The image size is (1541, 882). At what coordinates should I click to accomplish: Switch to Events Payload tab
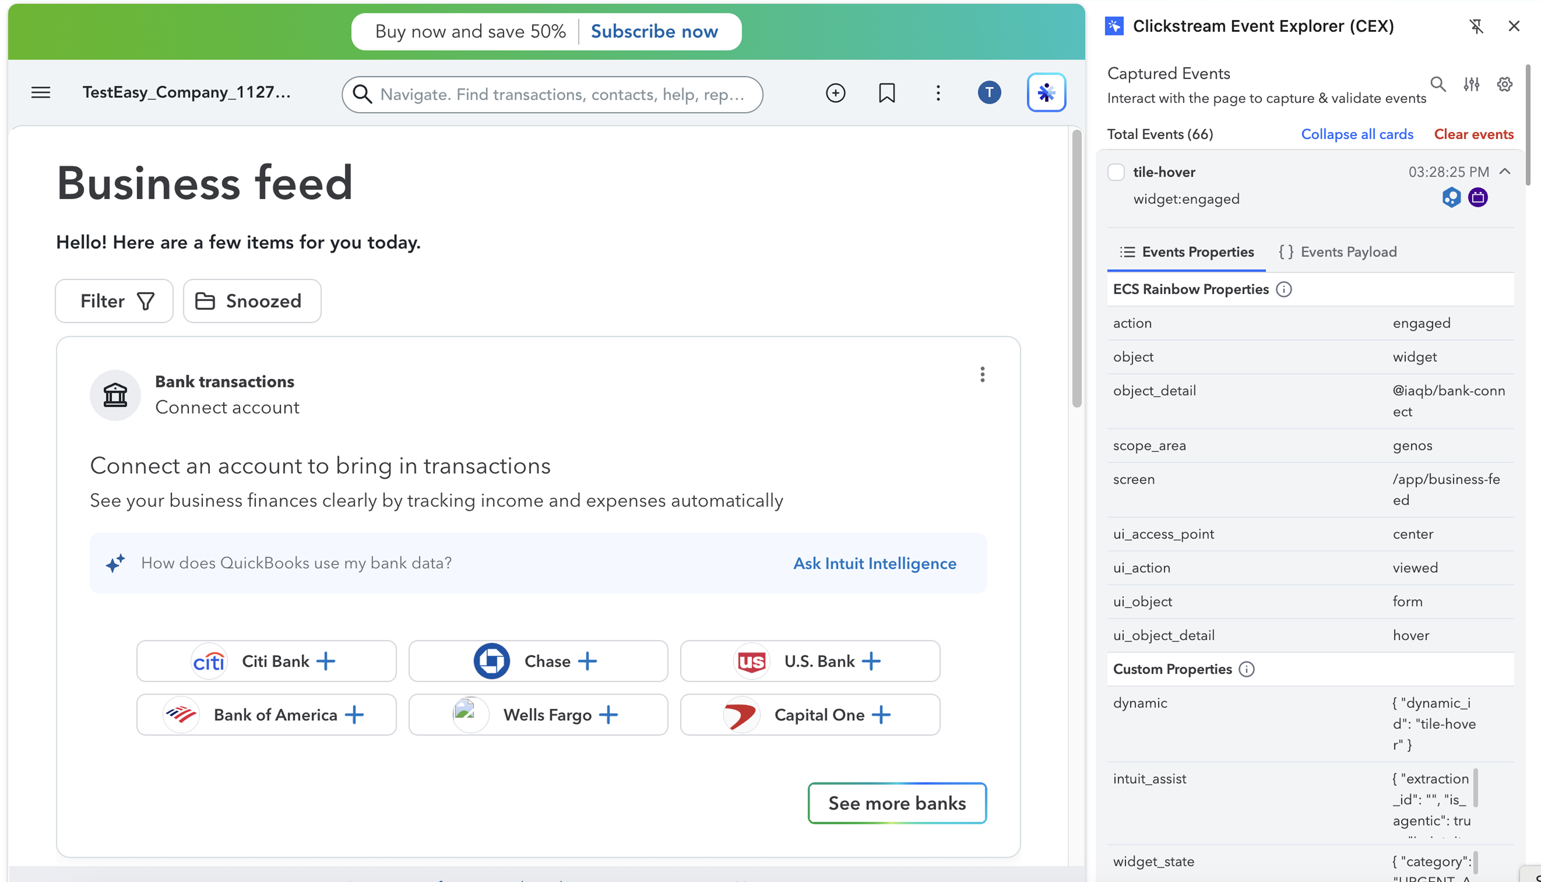tap(1337, 252)
